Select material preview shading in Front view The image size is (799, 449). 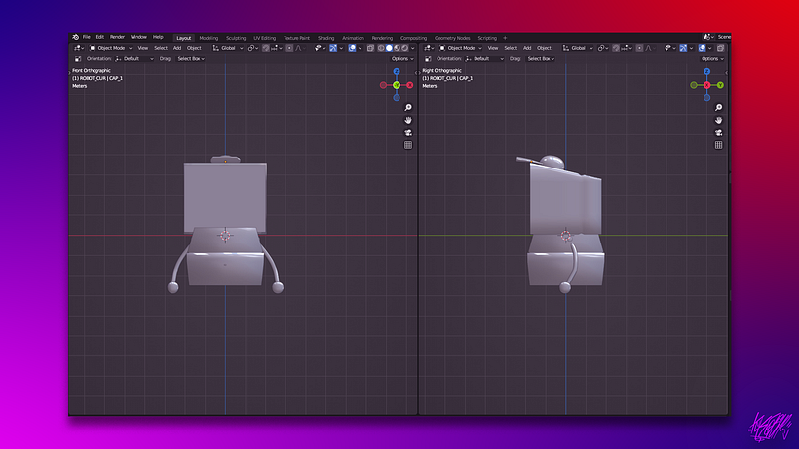397,48
